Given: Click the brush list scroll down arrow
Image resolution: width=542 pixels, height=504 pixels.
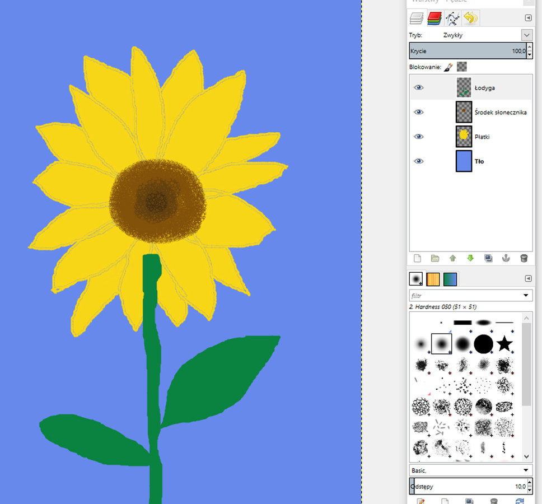Looking at the screenshot, I should tap(526, 456).
